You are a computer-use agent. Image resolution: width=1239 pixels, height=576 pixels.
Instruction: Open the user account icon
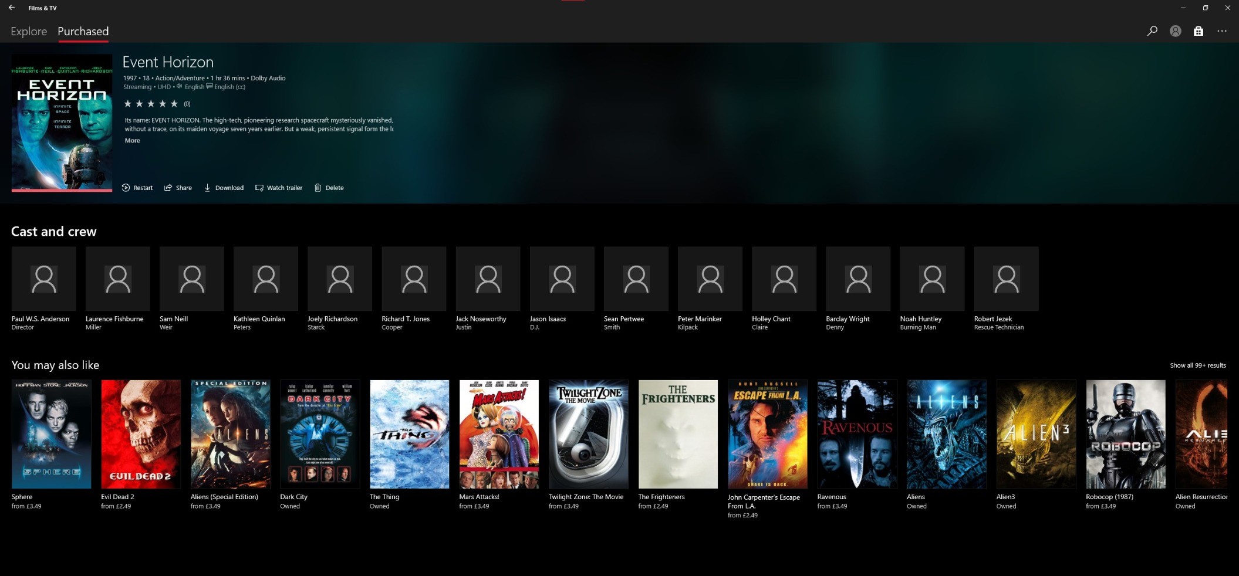click(1175, 31)
